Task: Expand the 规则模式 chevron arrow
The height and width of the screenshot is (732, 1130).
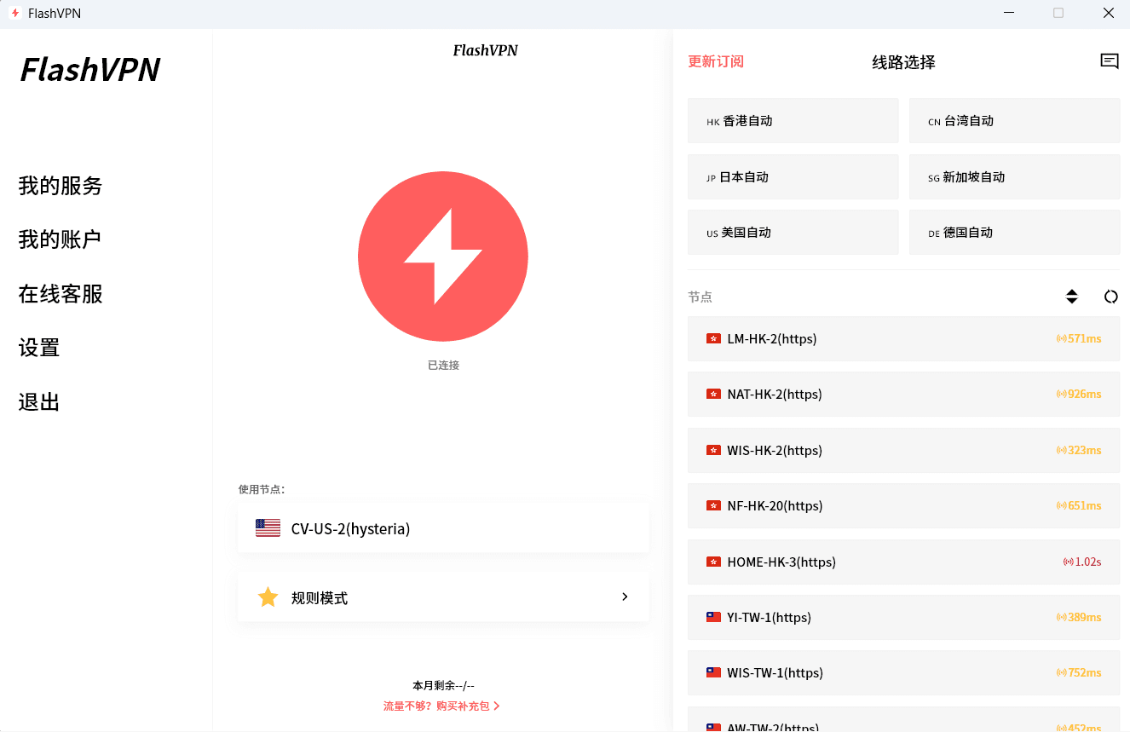Action: [625, 597]
